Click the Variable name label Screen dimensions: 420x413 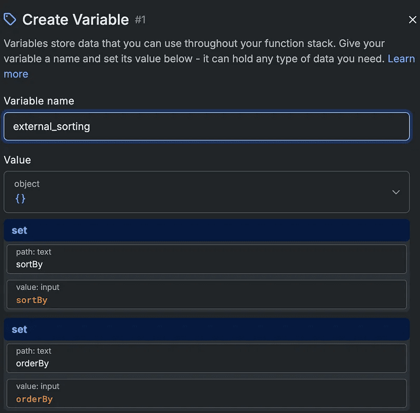pos(39,101)
